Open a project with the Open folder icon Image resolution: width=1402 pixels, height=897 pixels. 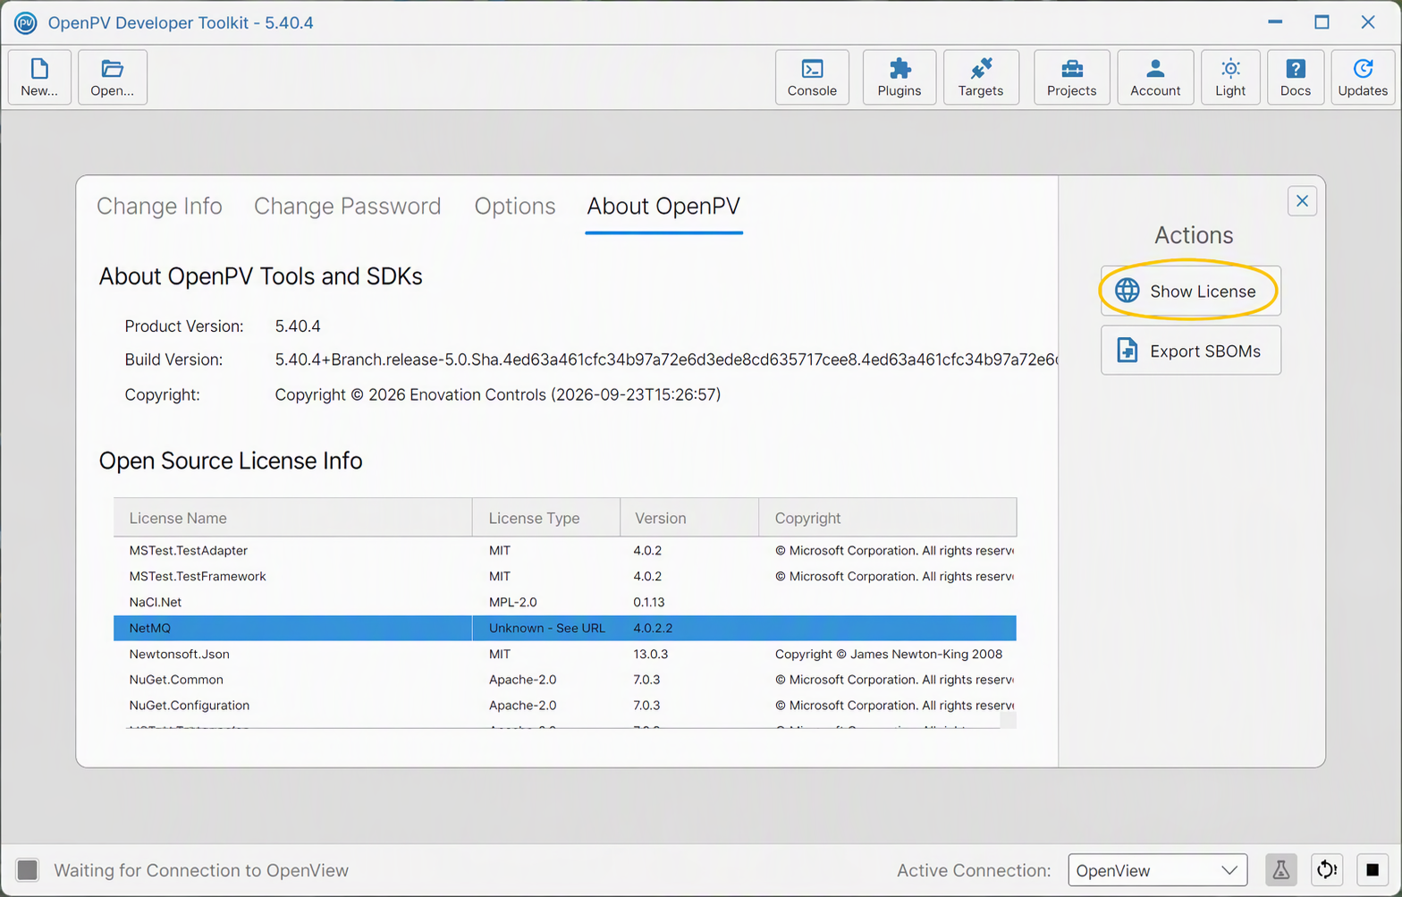[113, 77]
